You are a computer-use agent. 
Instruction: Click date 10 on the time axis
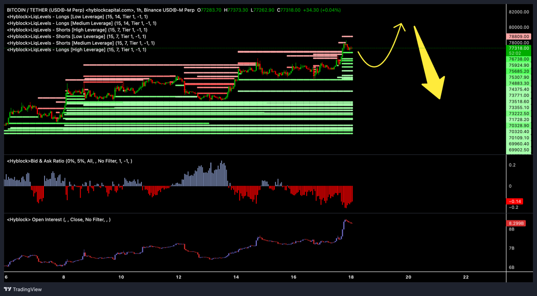click(121, 277)
